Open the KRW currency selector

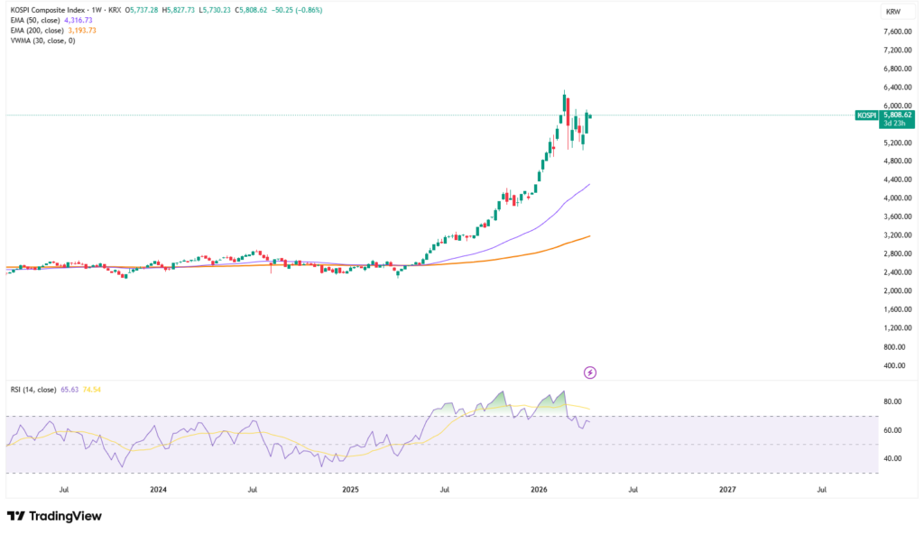tap(893, 12)
